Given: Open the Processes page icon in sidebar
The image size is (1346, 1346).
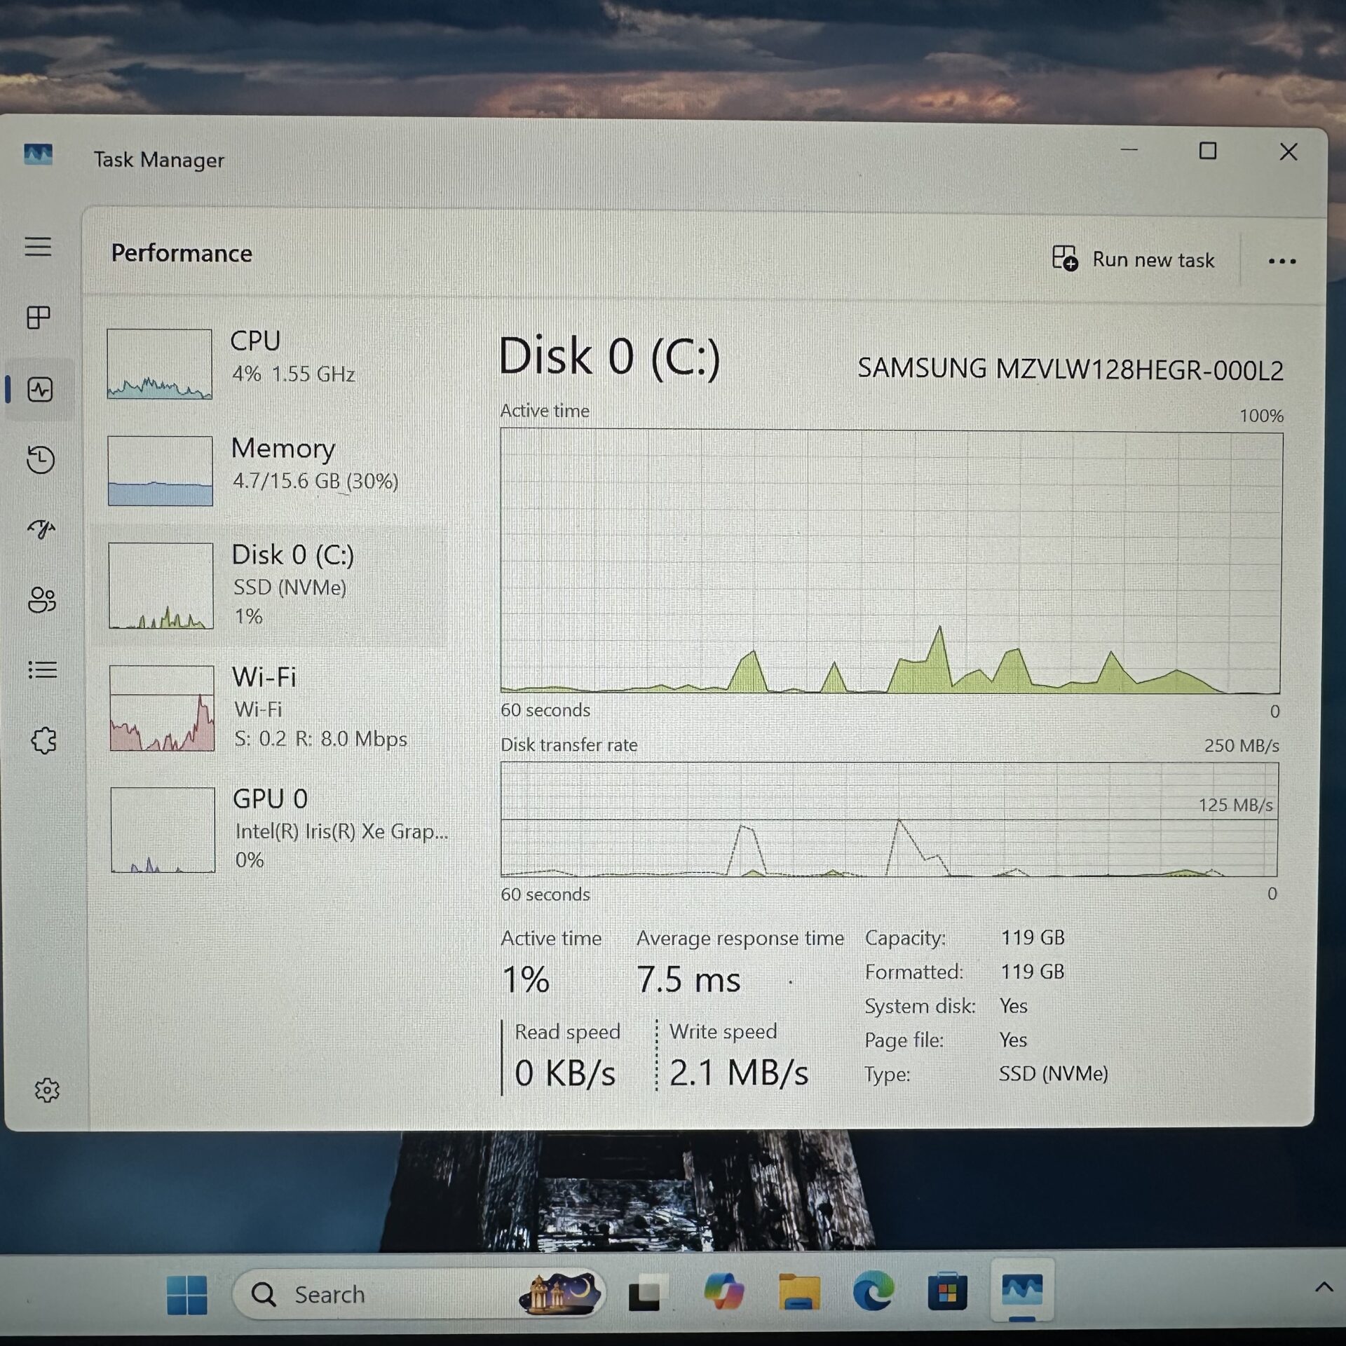Looking at the screenshot, I should coord(39,318).
